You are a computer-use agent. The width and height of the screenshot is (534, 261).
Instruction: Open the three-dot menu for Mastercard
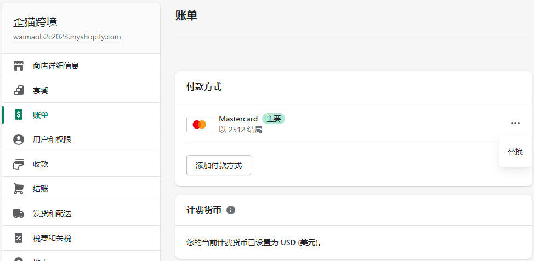point(515,123)
